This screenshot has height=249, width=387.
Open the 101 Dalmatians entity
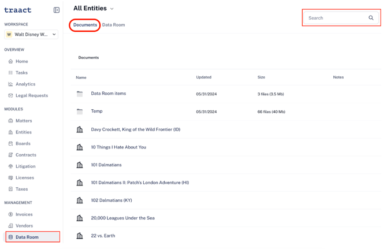pyautogui.click(x=106, y=165)
